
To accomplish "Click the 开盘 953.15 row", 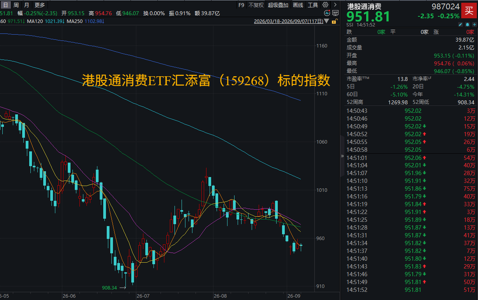I will (x=411, y=56).
